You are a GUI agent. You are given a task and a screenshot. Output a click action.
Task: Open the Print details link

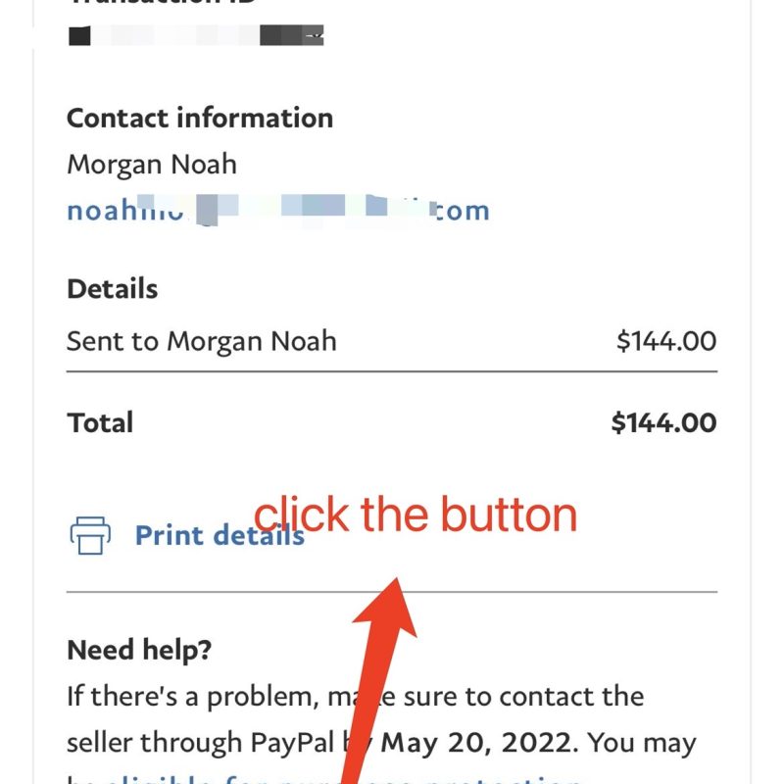tap(219, 535)
